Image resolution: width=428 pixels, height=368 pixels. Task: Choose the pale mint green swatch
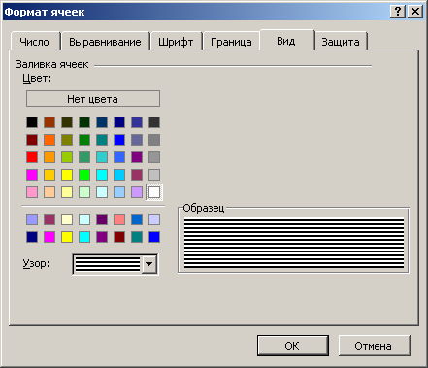tap(84, 192)
